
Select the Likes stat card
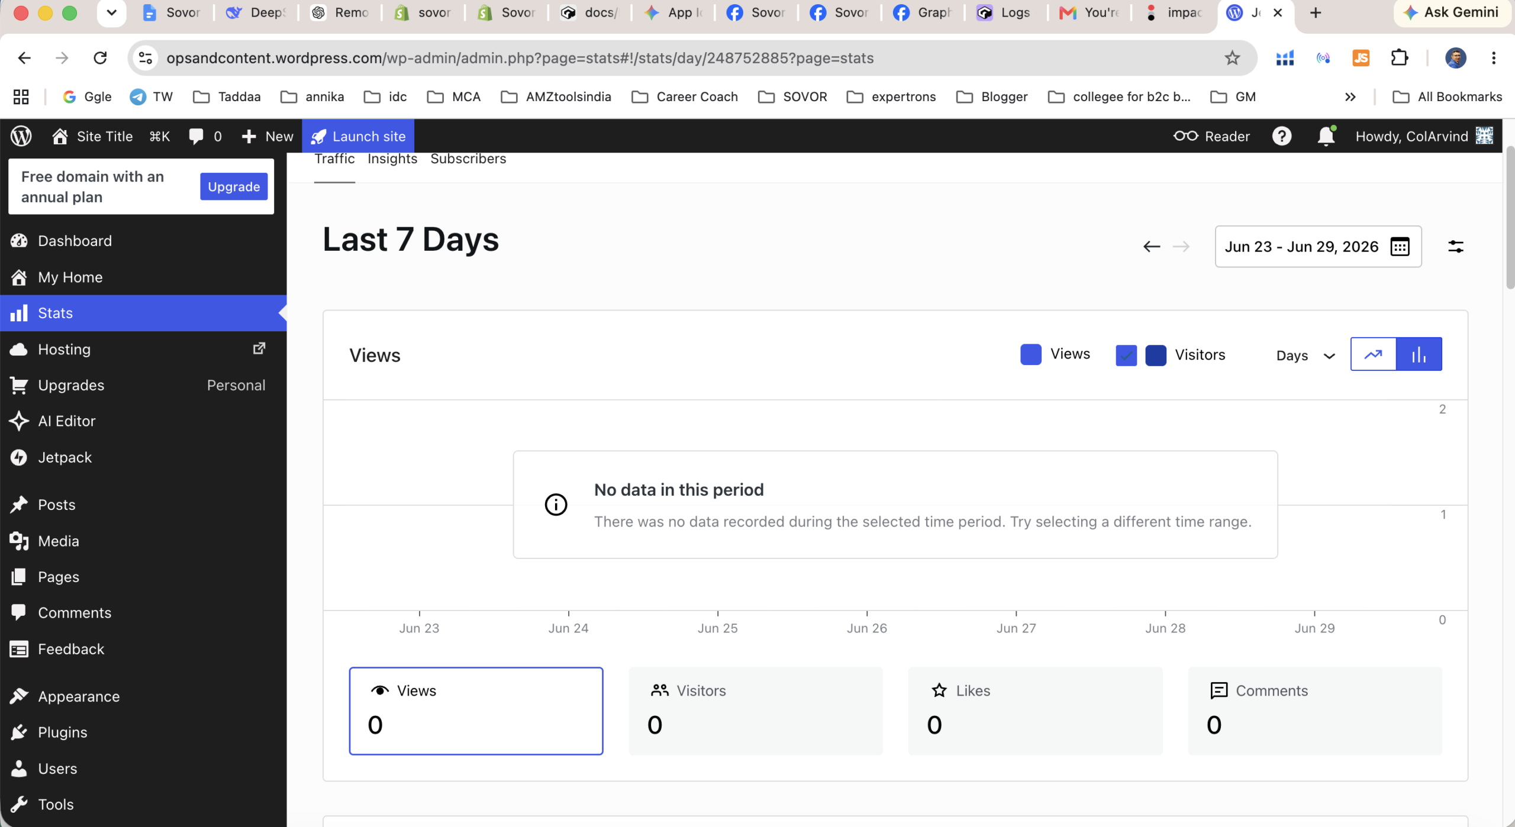click(1035, 711)
